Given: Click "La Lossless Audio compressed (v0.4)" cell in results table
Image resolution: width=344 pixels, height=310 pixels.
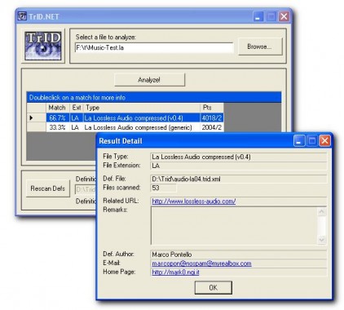Looking at the screenshot, I should pos(142,117).
